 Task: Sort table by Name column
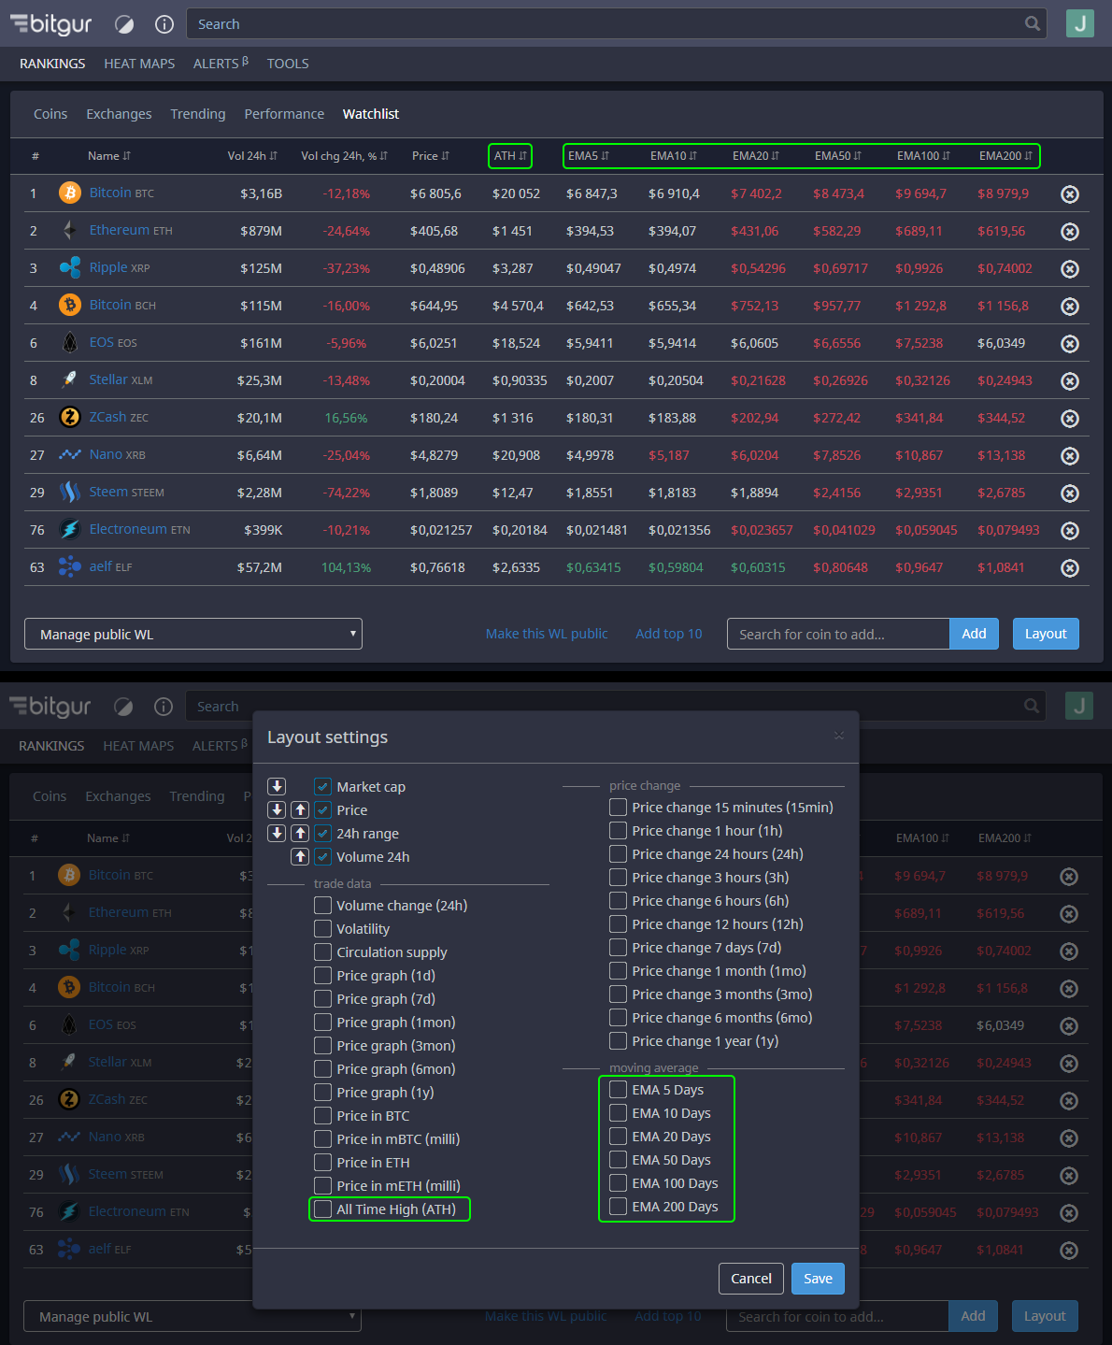click(109, 156)
